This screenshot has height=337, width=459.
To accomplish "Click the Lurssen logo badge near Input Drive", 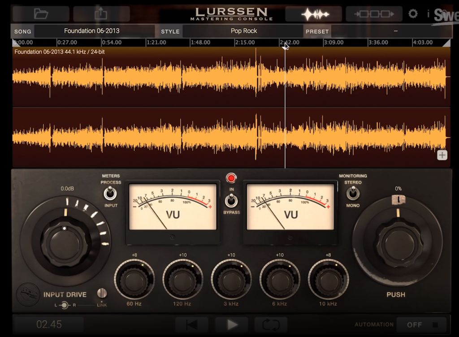I will coord(27,294).
